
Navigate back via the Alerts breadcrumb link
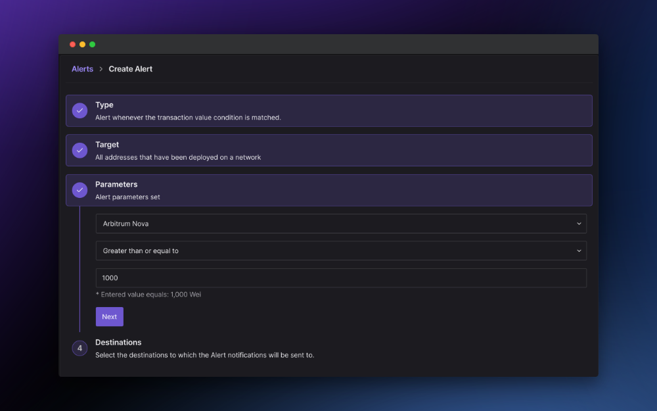pyautogui.click(x=82, y=68)
